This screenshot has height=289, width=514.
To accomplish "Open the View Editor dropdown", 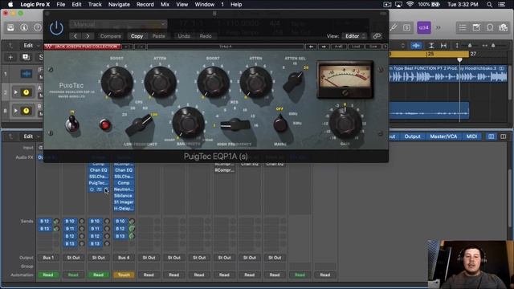I will coord(354,36).
